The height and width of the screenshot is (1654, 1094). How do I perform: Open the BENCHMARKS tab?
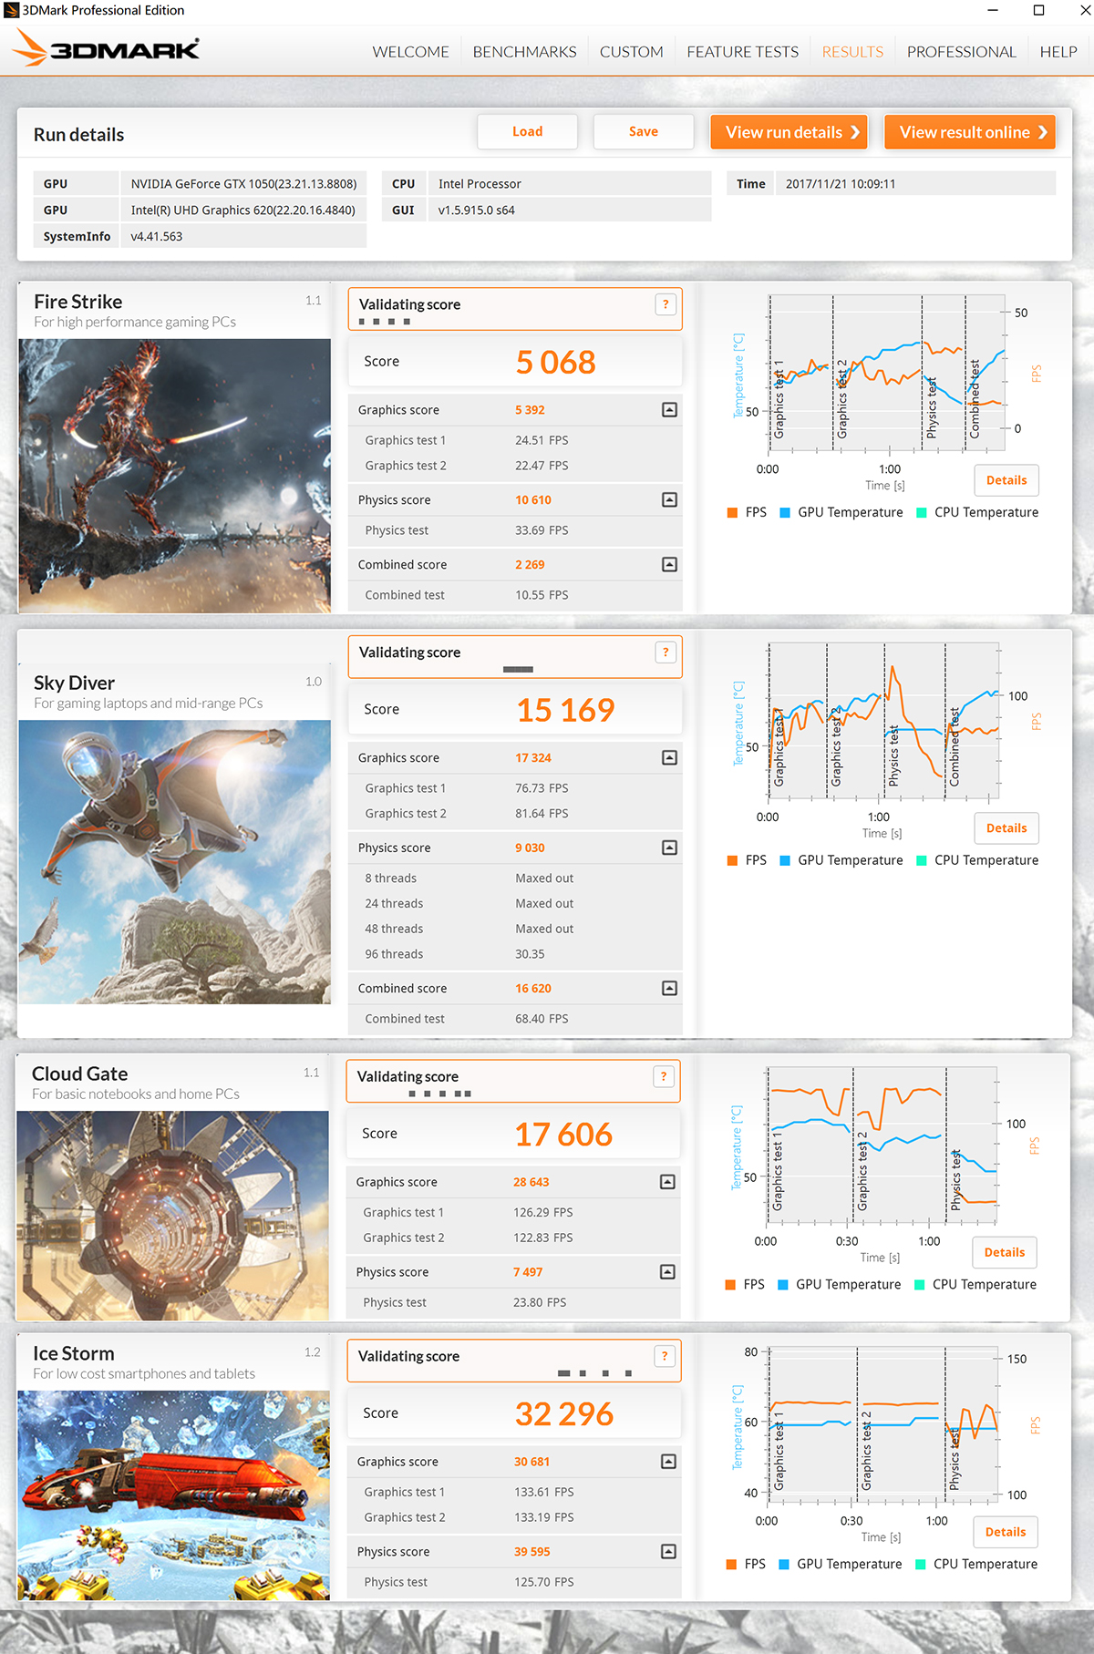click(524, 52)
